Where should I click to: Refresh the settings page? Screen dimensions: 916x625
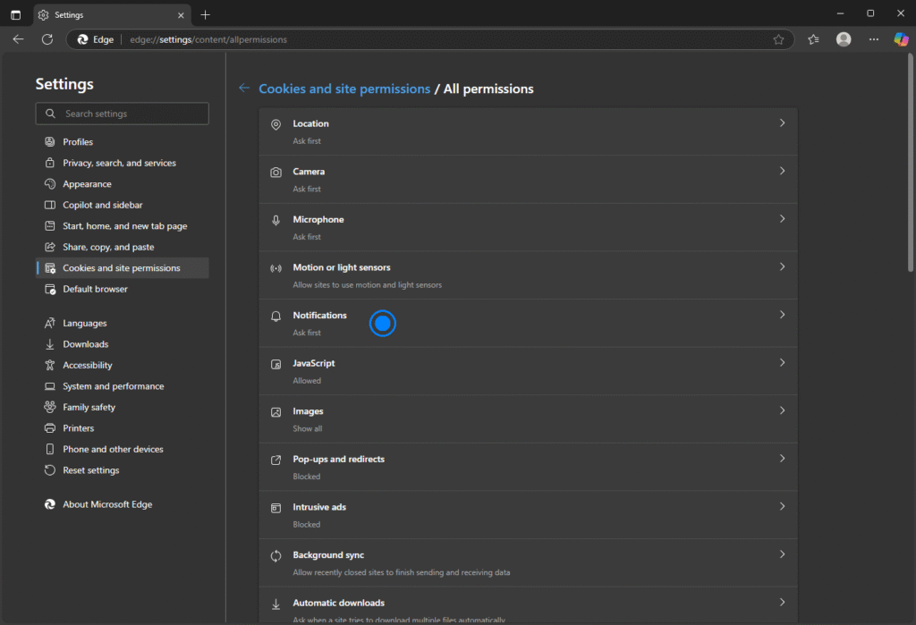47,39
